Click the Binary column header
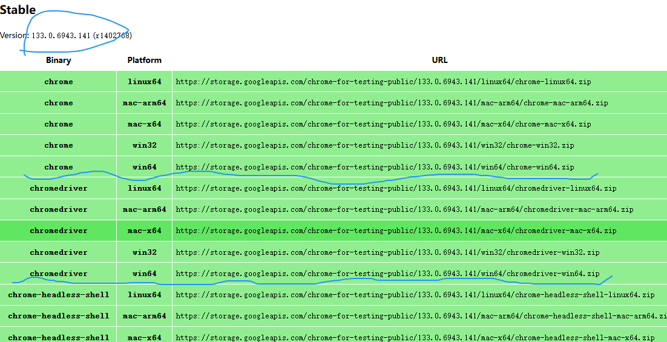Viewport: 667px width, 342px height. click(58, 60)
